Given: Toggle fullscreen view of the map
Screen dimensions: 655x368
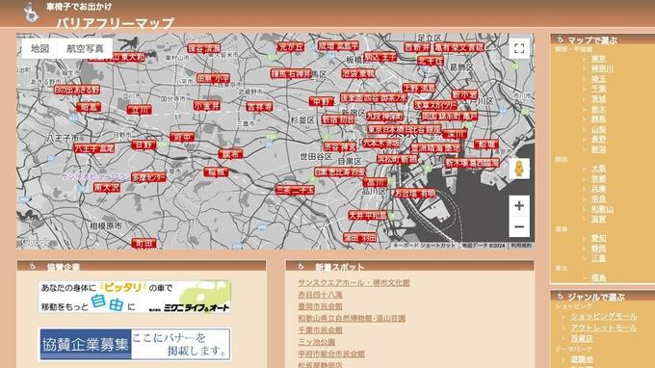Looking at the screenshot, I should pyautogui.click(x=519, y=48).
